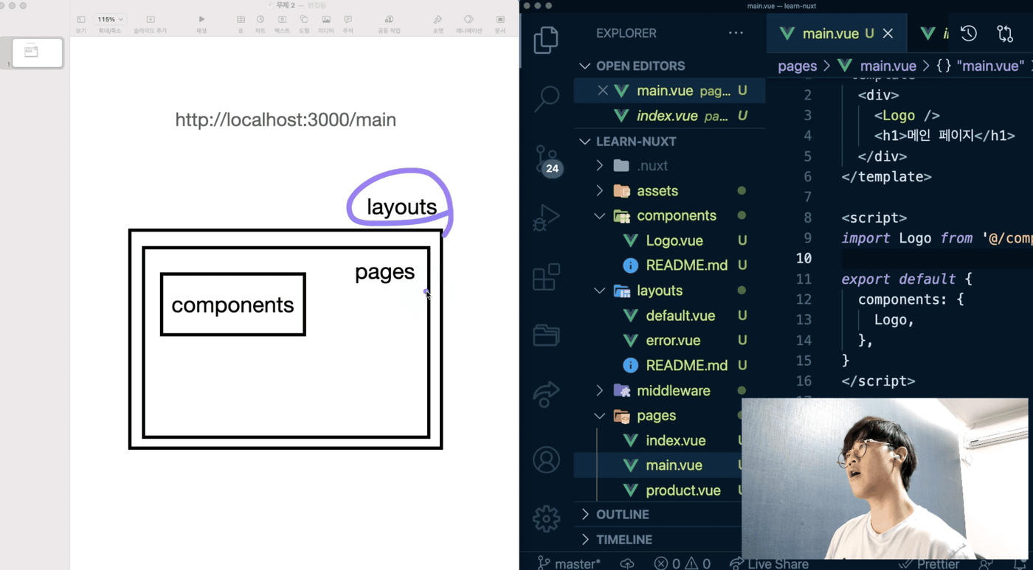
Task: Close main.vue in Open Editors list
Action: [x=603, y=91]
